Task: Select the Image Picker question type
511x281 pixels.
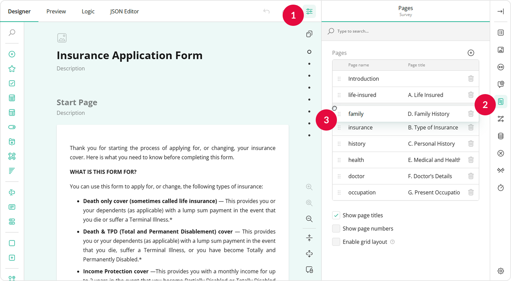Action: tap(12, 156)
